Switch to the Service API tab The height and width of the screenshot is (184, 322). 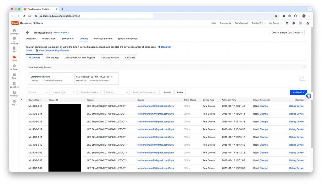pyautogui.click(x=68, y=39)
